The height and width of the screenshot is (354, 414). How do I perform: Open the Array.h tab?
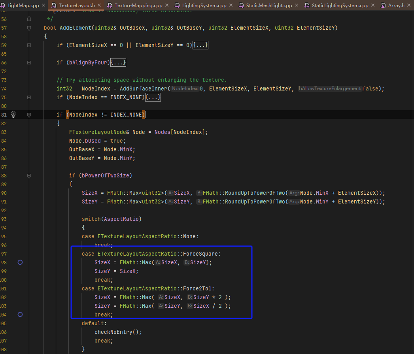point(396,5)
